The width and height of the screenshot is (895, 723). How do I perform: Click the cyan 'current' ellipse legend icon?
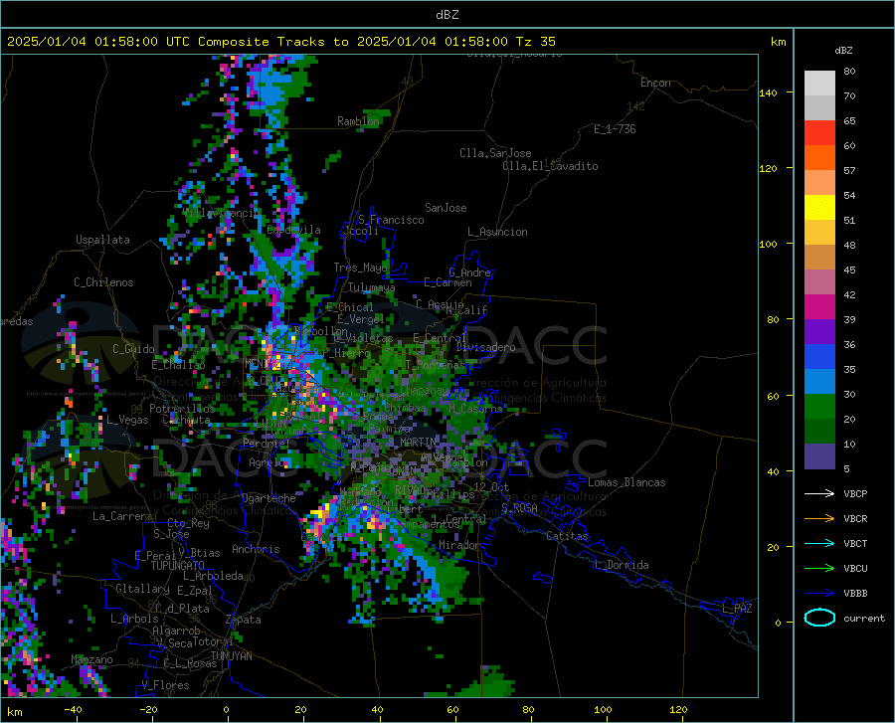819,618
